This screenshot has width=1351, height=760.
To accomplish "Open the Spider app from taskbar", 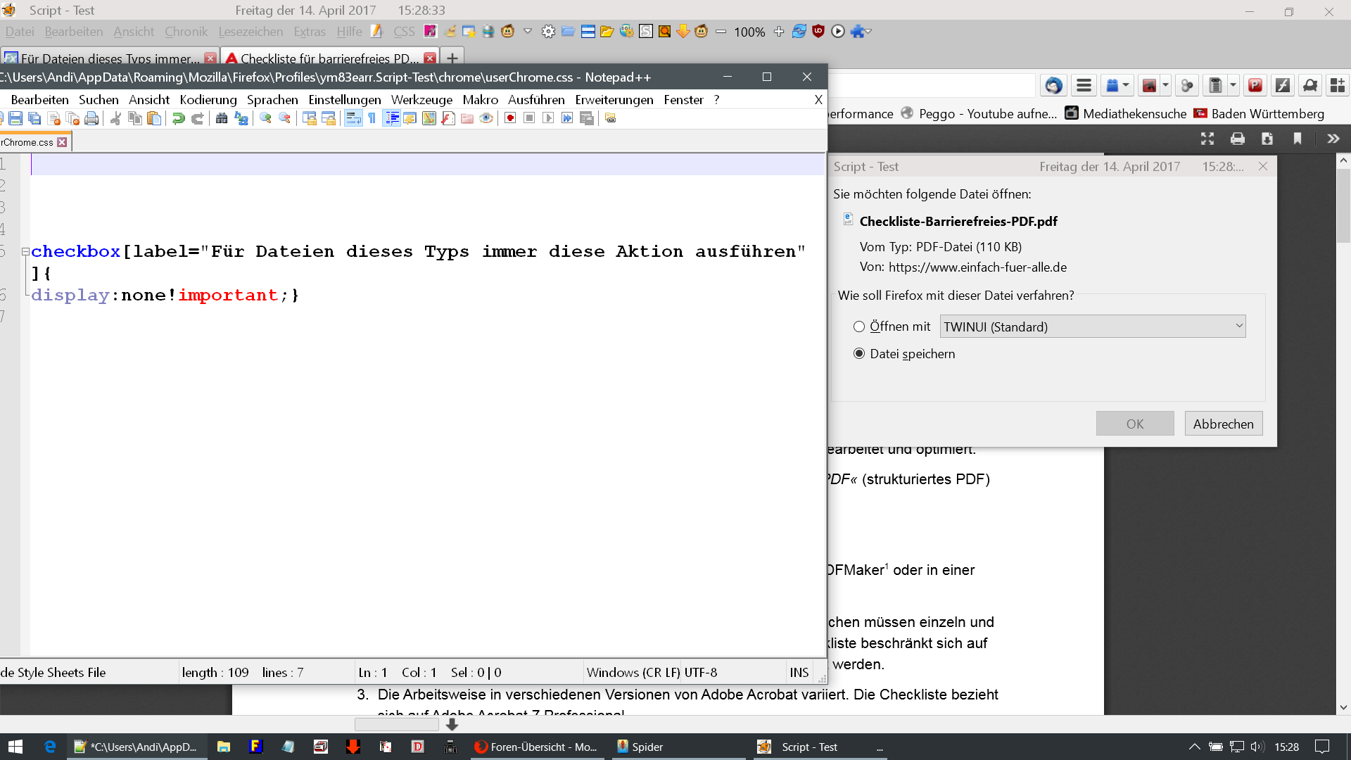I will coord(640,747).
